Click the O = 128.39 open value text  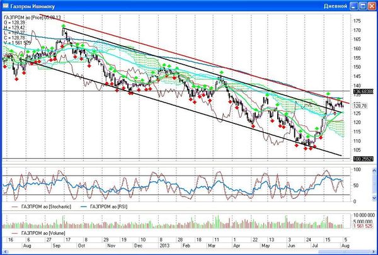[x=14, y=23]
